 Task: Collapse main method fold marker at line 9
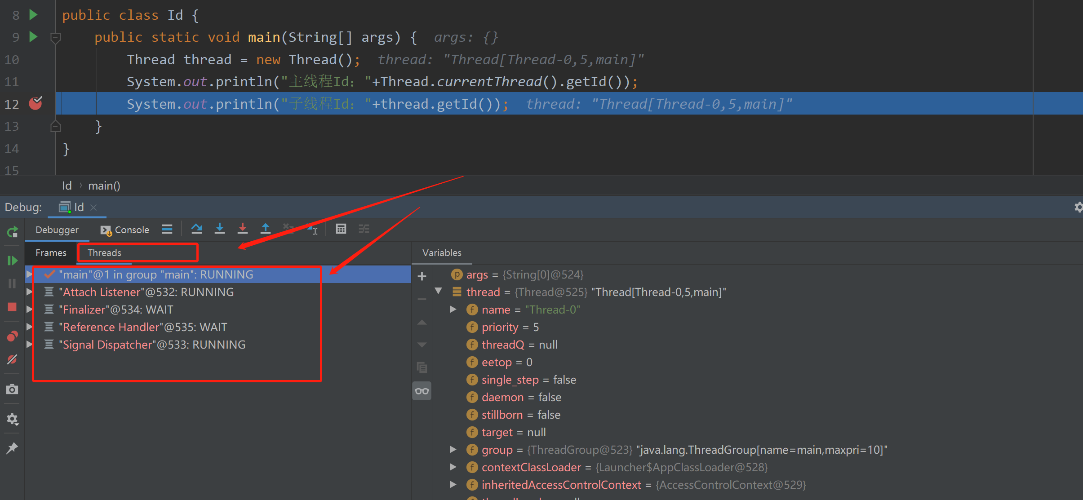(56, 38)
